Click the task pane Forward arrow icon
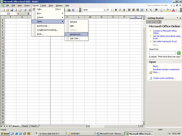182x136 pixels. coord(154,22)
